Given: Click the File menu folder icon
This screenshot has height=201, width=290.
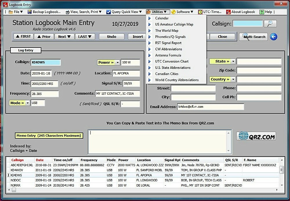Looking at the screenshot, I should tap(11, 12).
